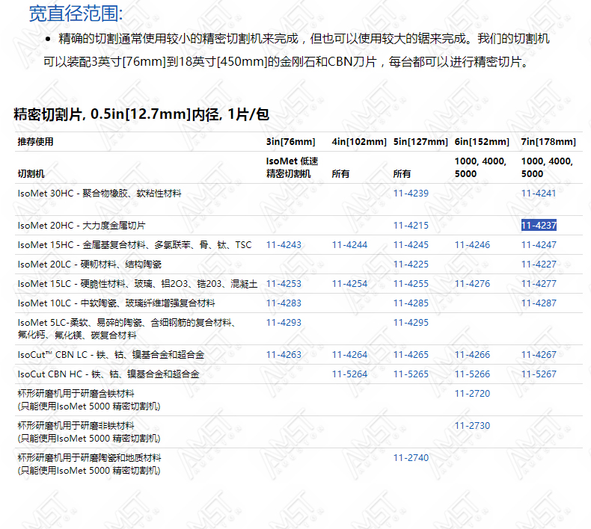
Task: Click the 杯形研磨机用于研磨陶瓷和地质材料 row label
Action: [89, 464]
